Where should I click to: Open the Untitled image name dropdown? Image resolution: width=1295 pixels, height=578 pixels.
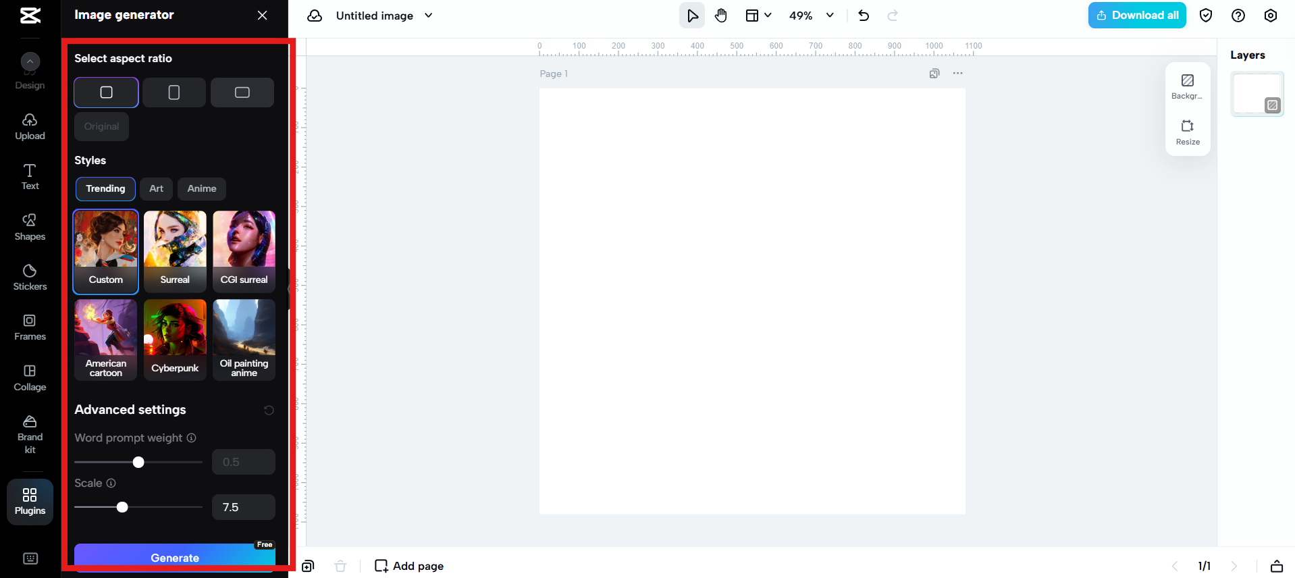pyautogui.click(x=429, y=16)
